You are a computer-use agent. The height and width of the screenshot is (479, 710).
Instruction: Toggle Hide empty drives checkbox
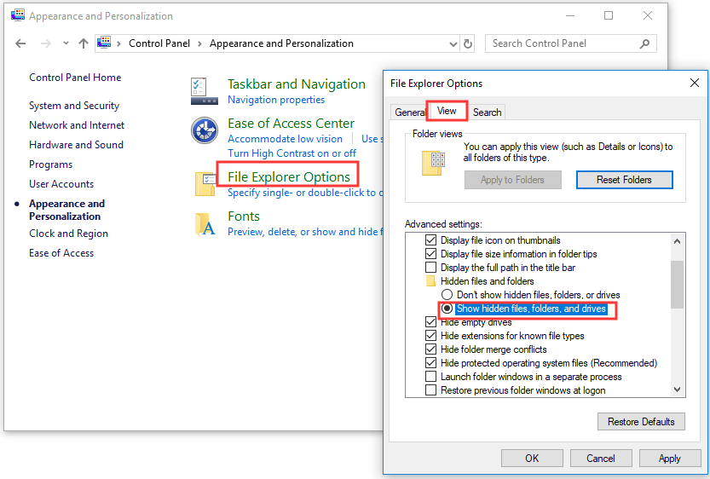pos(431,322)
